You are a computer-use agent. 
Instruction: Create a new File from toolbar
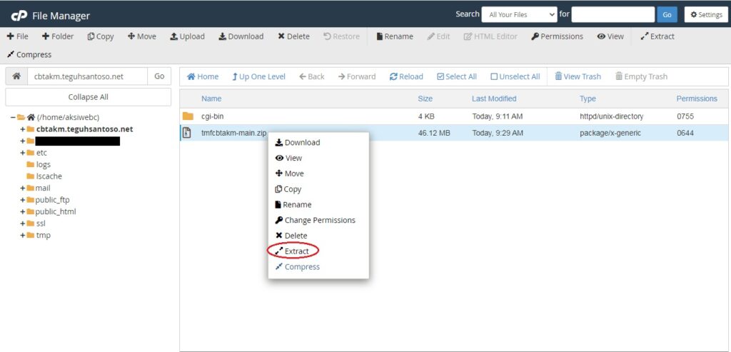click(18, 36)
